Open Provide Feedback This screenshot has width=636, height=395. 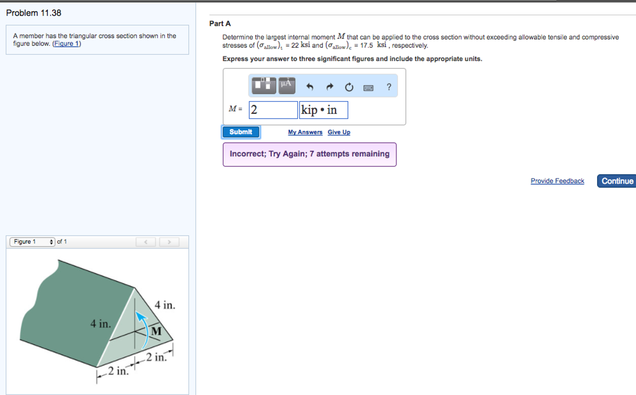[x=557, y=181]
